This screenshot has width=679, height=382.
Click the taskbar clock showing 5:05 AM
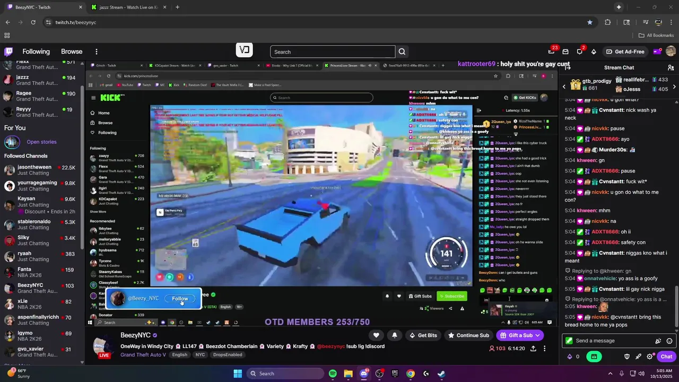pyautogui.click(x=660, y=374)
